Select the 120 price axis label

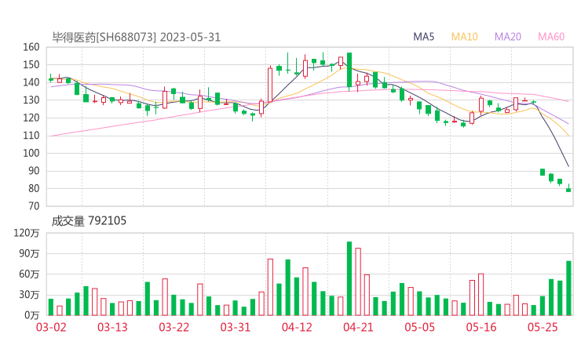click(x=31, y=118)
